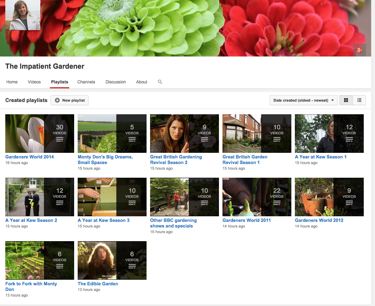Open Other BBC gardening shows and specials link
This screenshot has width=375, height=306.
point(173,223)
